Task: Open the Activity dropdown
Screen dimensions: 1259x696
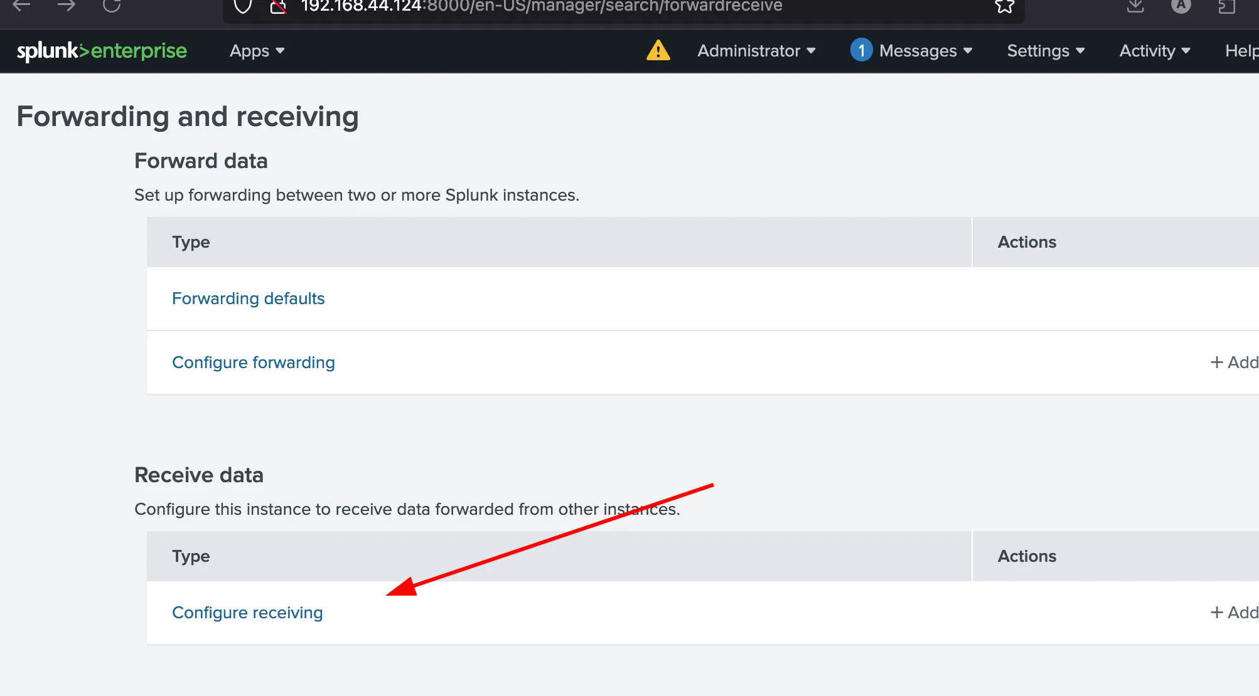Action: point(1154,51)
